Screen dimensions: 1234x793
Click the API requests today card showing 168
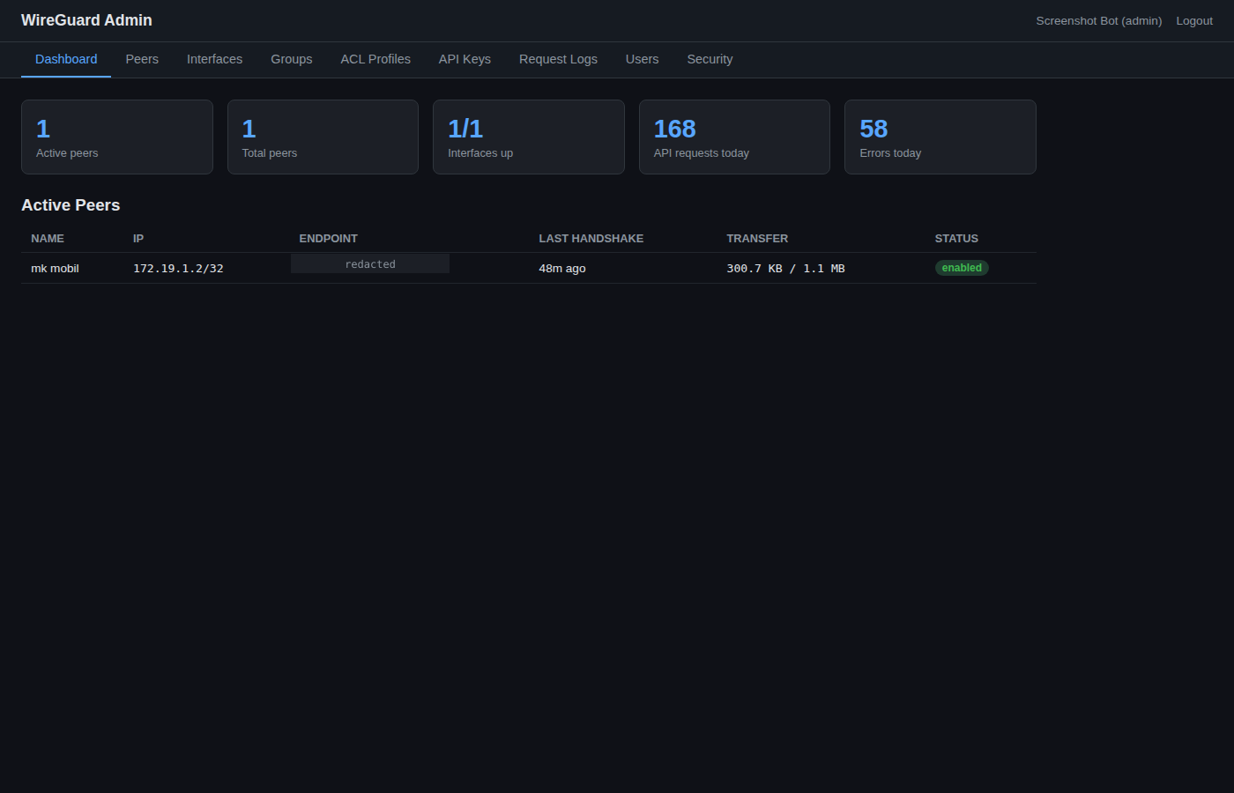pyautogui.click(x=734, y=137)
